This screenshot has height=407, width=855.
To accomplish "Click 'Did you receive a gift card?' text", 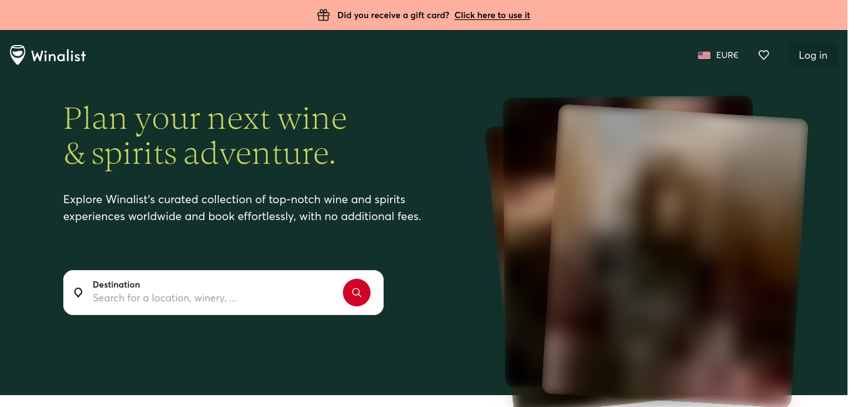I will click(393, 15).
